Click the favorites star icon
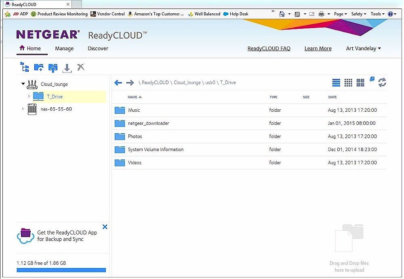 8,14
